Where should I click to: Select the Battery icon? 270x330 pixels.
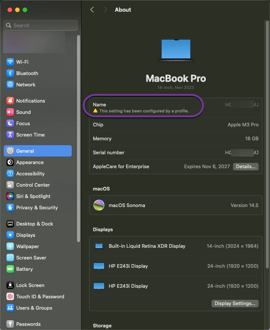10,269
